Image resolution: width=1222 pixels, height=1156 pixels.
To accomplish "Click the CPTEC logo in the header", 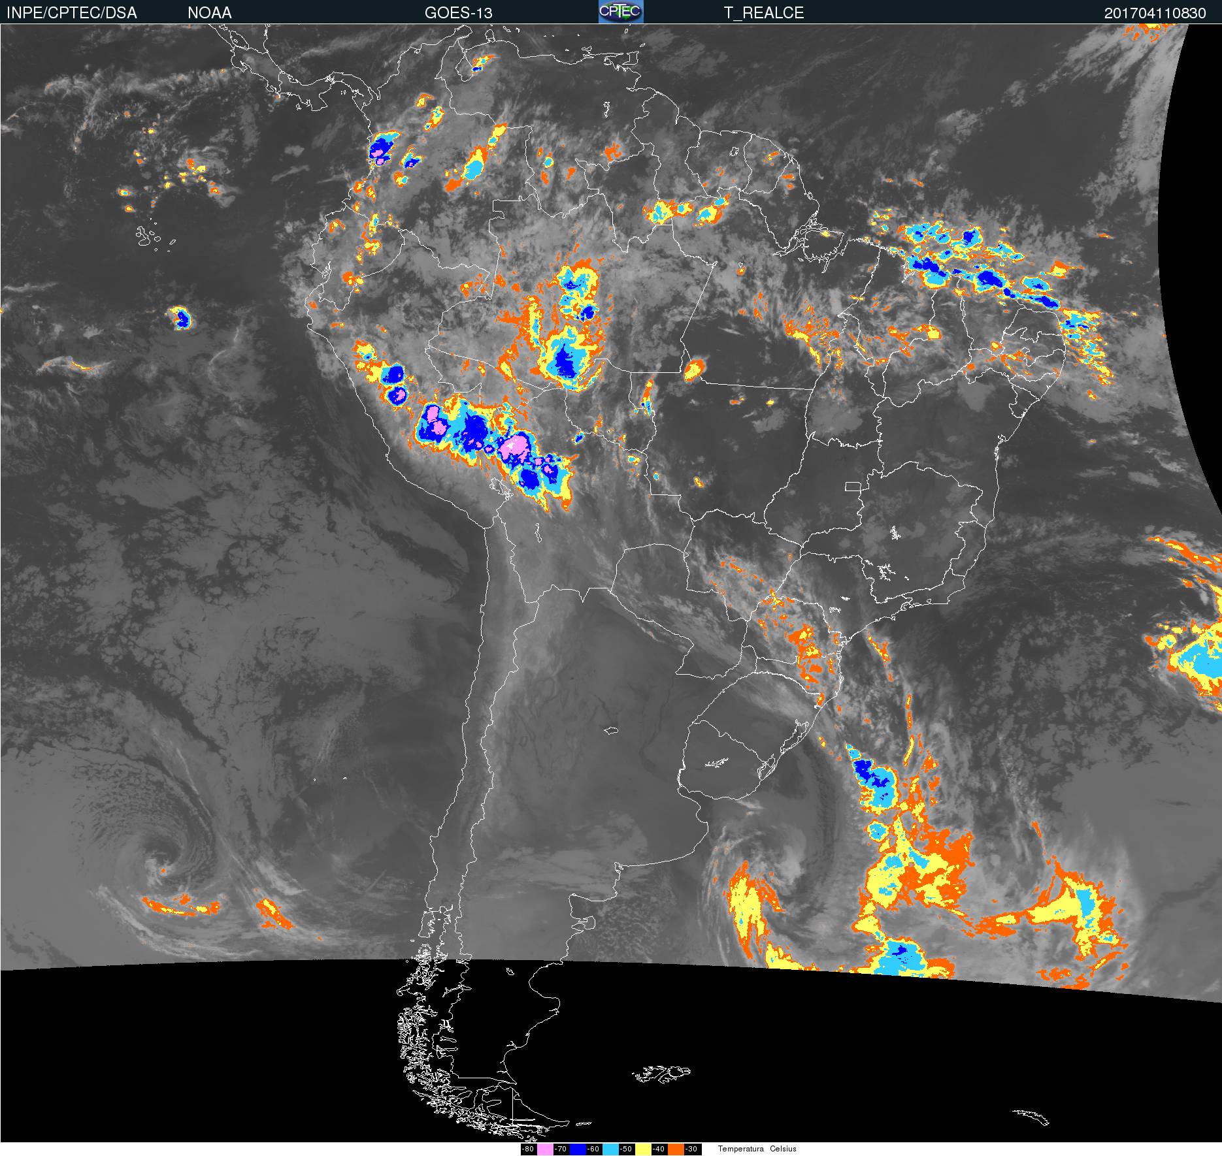I will [621, 12].
